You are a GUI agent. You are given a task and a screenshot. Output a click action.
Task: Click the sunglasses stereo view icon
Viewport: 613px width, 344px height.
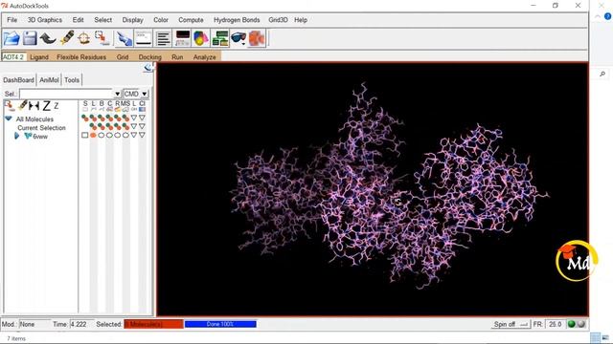click(x=238, y=38)
